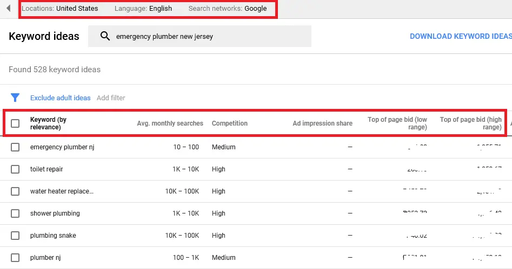Click the blue filter funnel icon
The height and width of the screenshot is (269, 512).
[15, 98]
